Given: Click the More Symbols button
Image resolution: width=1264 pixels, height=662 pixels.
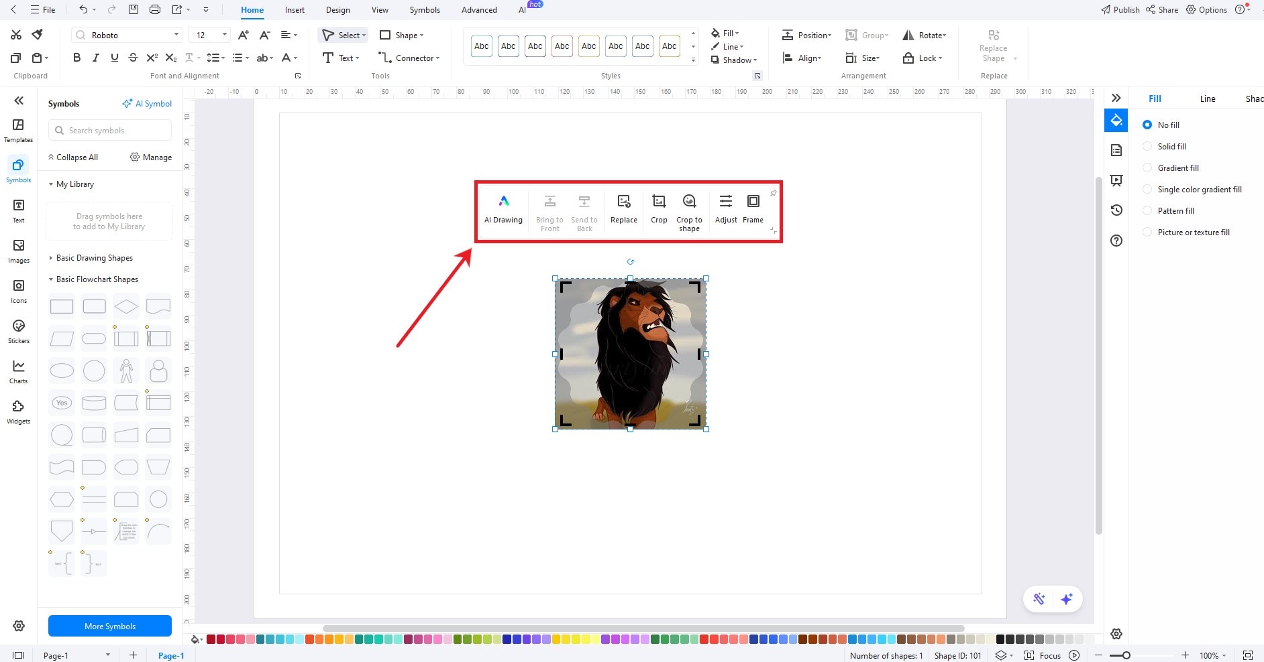Looking at the screenshot, I should pos(110,626).
